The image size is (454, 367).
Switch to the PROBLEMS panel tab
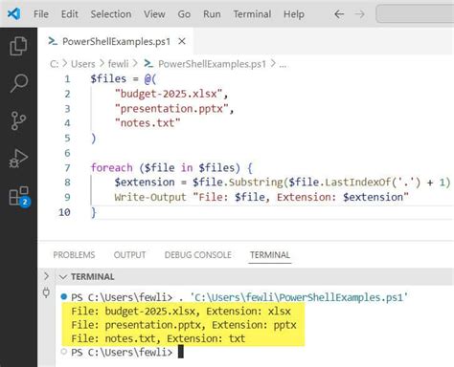pos(74,255)
